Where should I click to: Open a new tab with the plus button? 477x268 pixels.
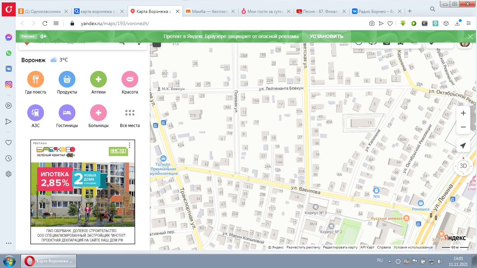(410, 11)
